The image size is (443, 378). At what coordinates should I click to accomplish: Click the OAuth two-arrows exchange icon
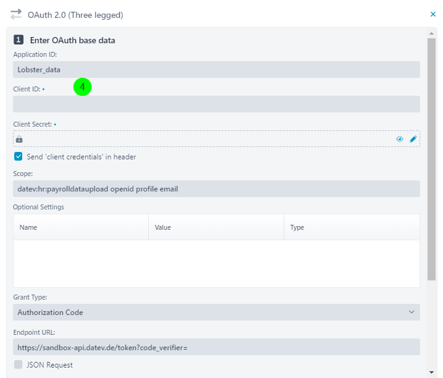point(16,14)
